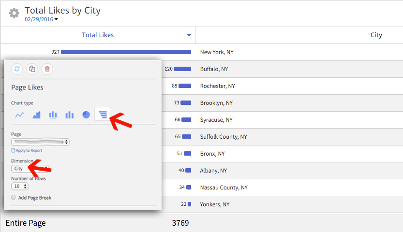Click the duplicate widget icon
403x232 pixels.
(32, 69)
